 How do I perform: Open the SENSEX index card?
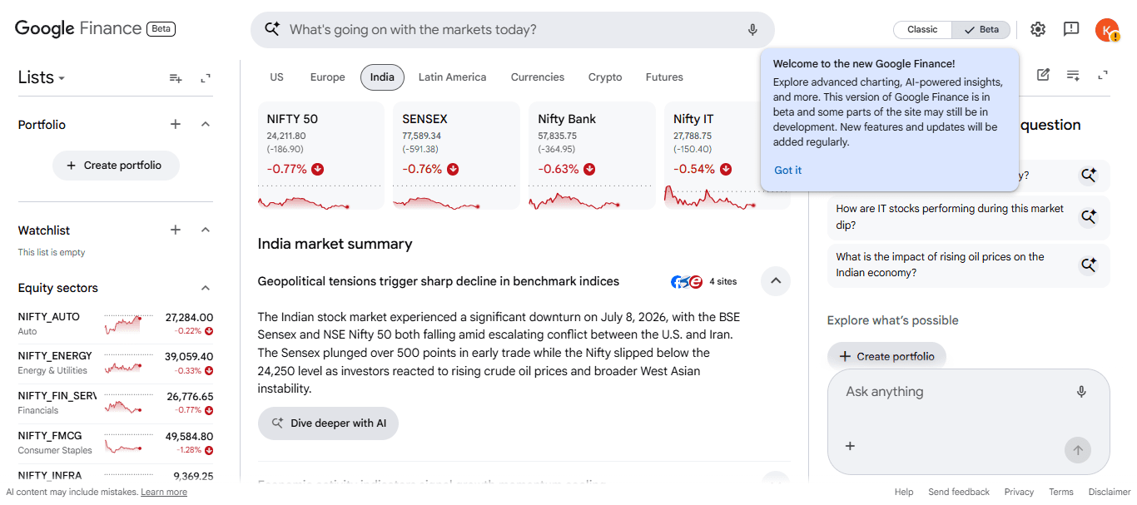456,156
